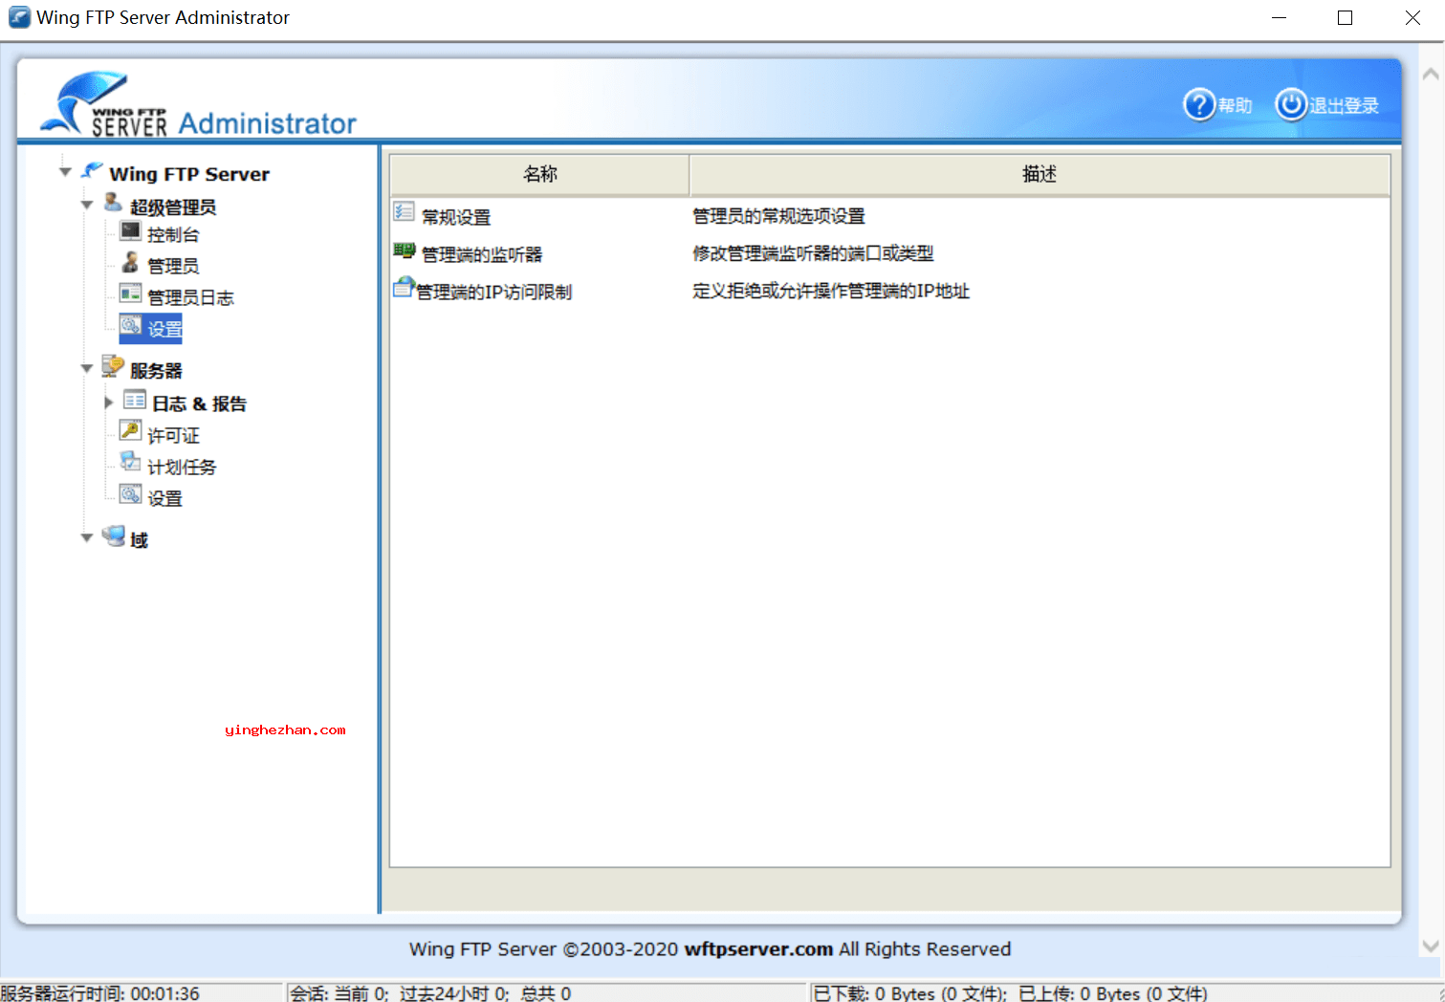Click the 服务器 server icon
This screenshot has width=1445, height=1002.
[x=113, y=367]
